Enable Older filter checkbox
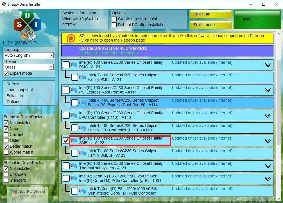 point(6,140)
